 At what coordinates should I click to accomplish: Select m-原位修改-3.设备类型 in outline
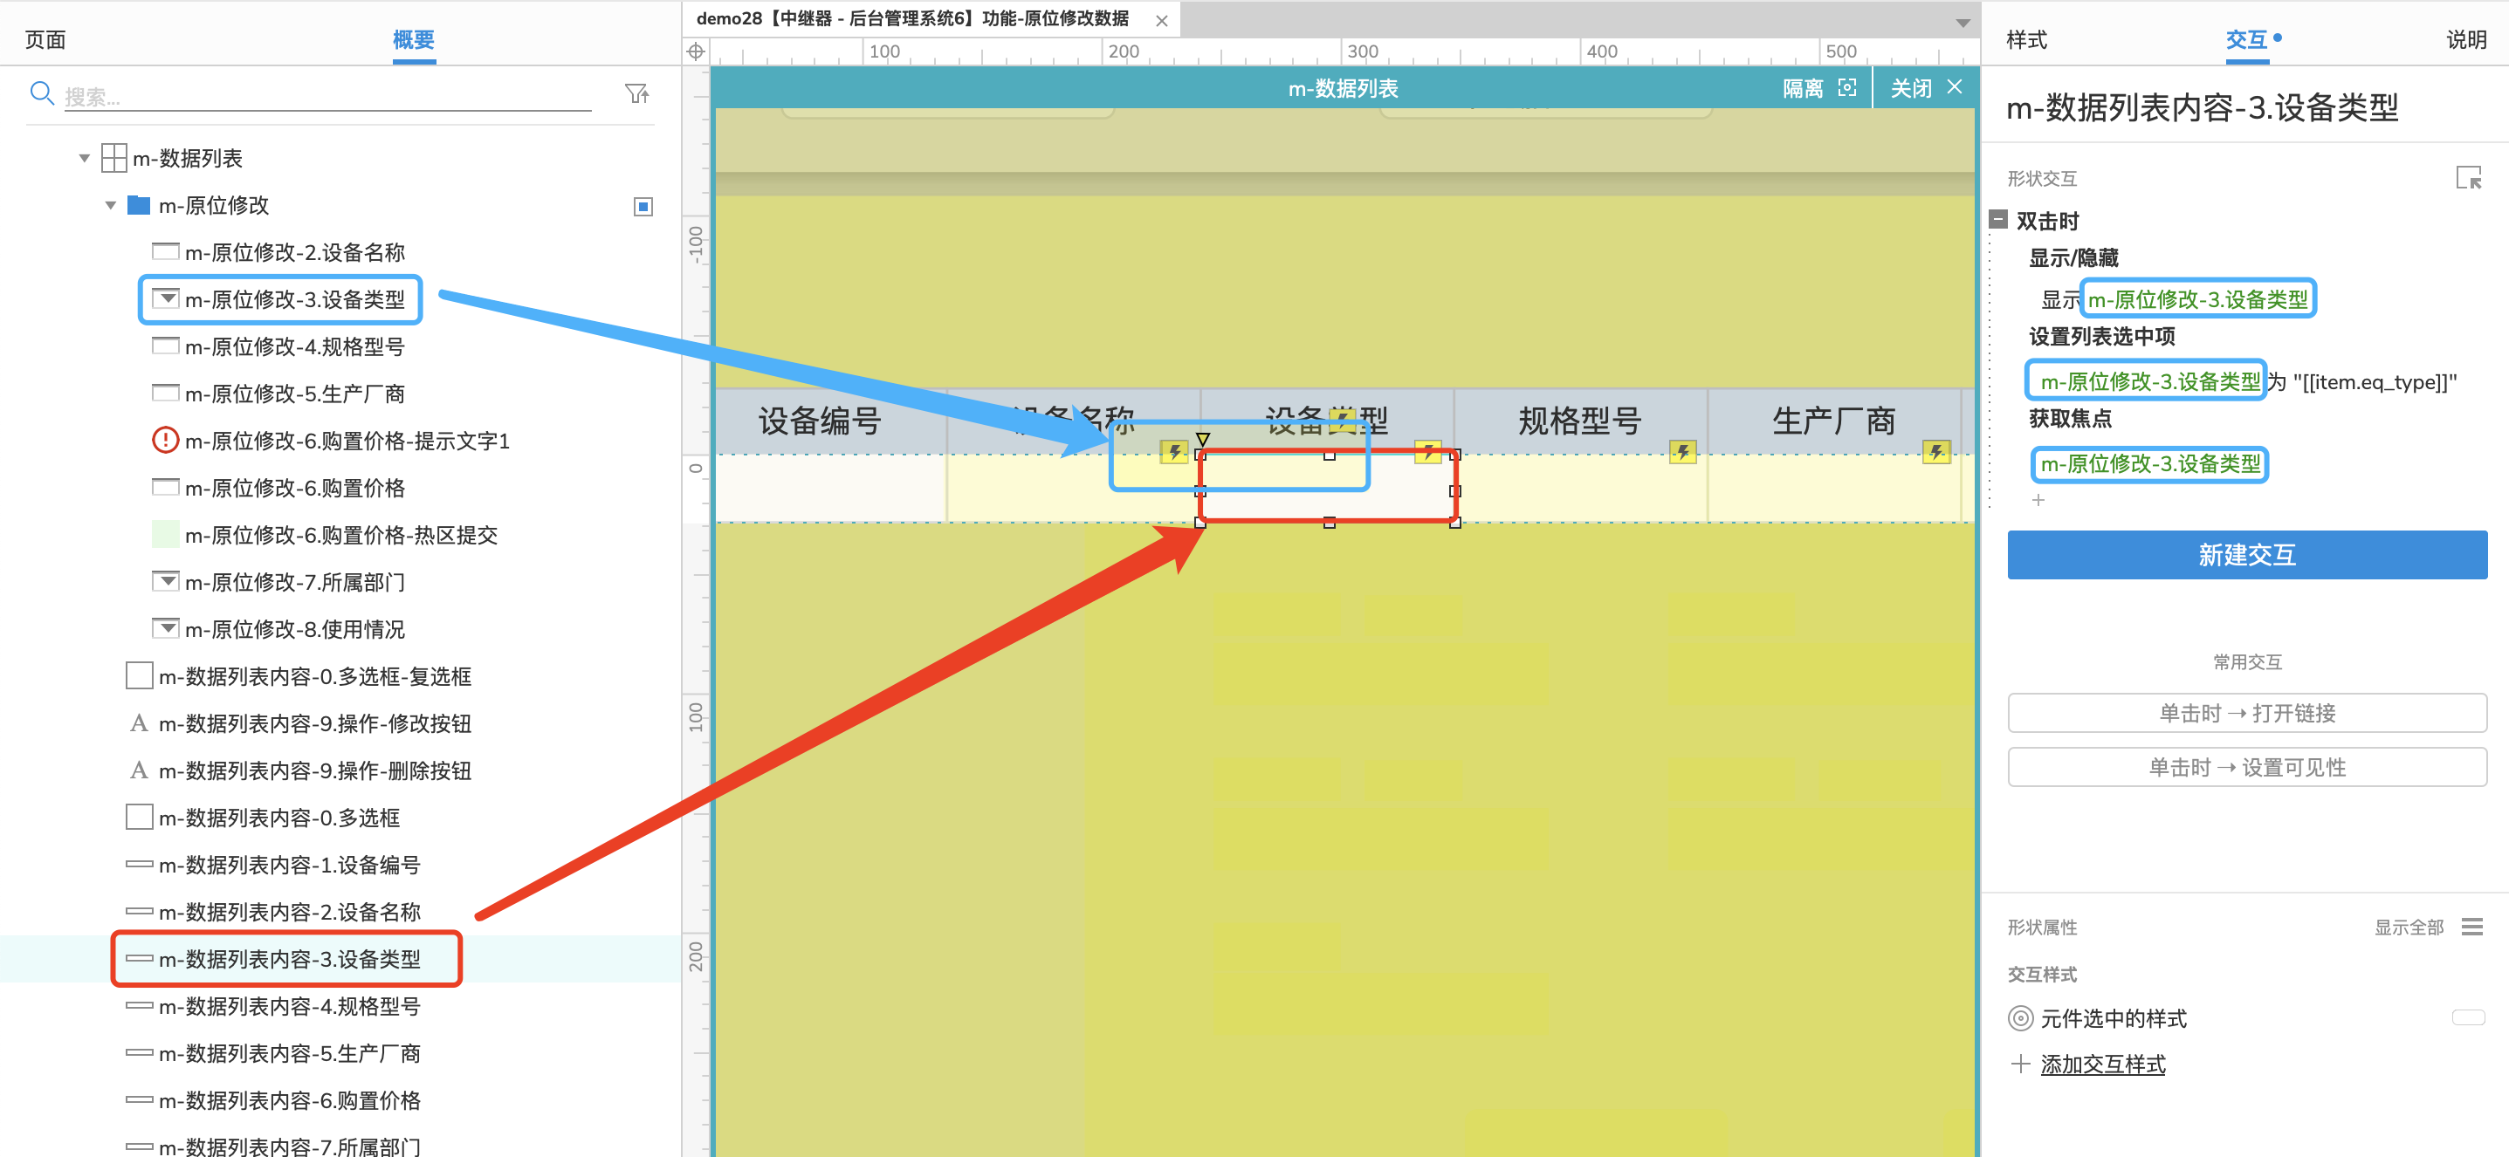pyautogui.click(x=294, y=299)
